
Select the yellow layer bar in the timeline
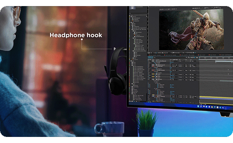(216, 97)
